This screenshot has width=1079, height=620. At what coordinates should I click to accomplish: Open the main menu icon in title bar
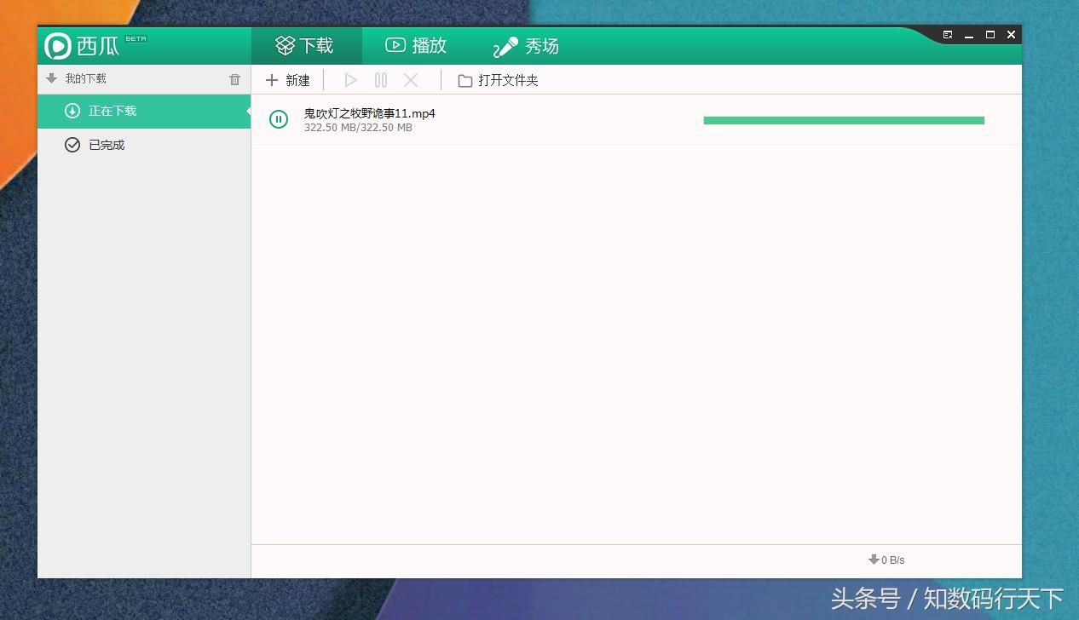(x=948, y=34)
